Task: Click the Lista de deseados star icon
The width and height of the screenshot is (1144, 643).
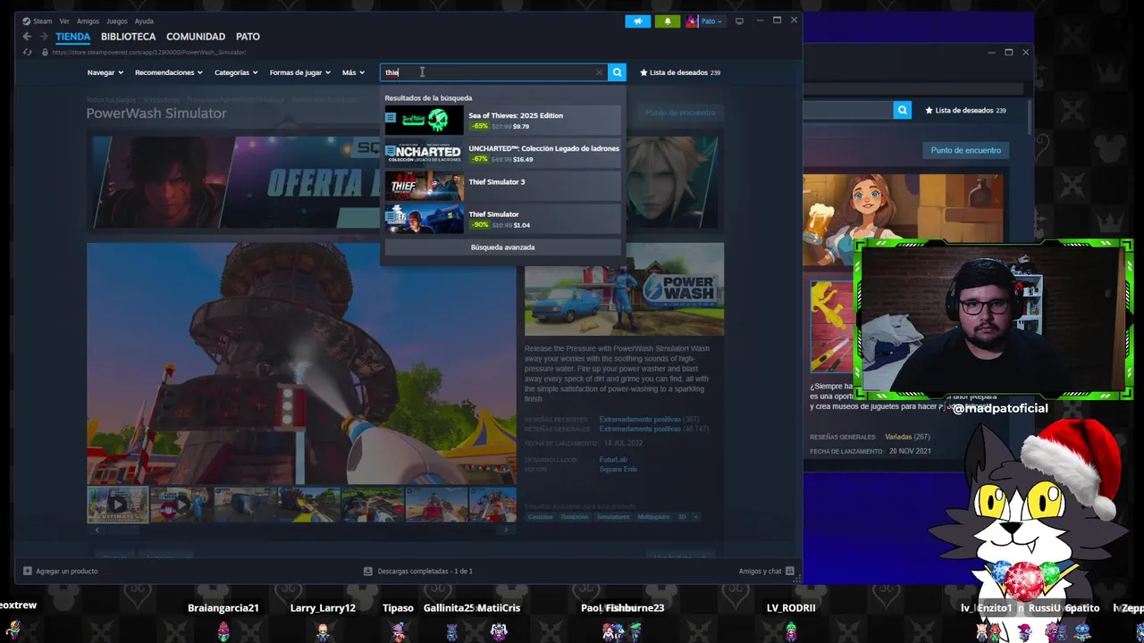Action: click(x=643, y=72)
